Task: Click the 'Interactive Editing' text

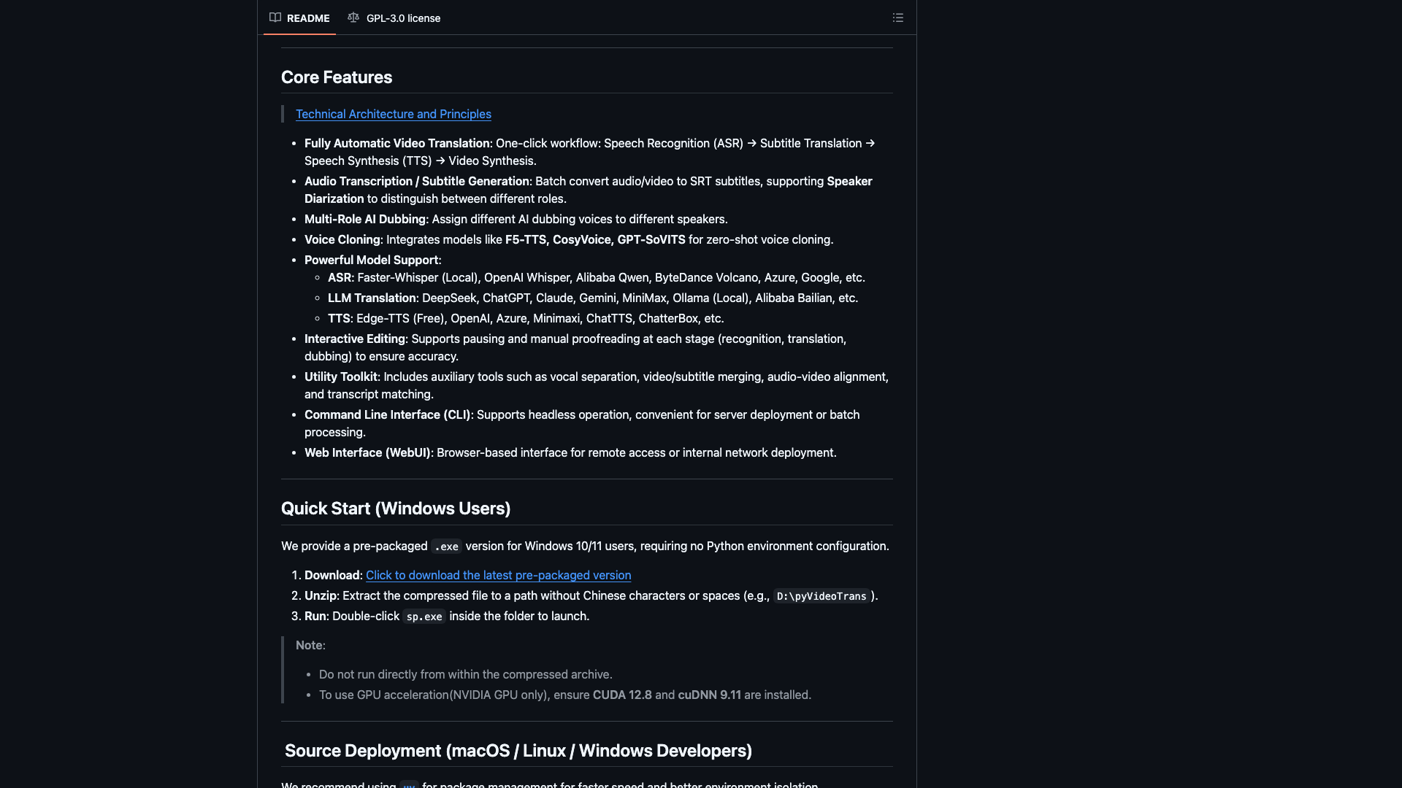Action: [354, 339]
